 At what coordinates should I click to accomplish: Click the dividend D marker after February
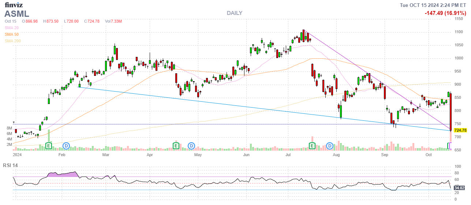[x=66, y=146]
